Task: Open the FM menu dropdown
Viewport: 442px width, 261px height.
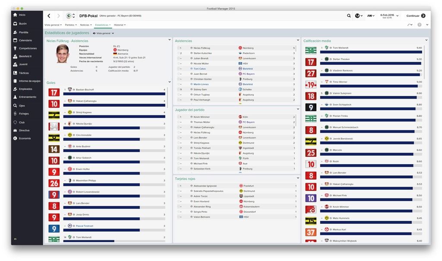Action: [x=371, y=16]
